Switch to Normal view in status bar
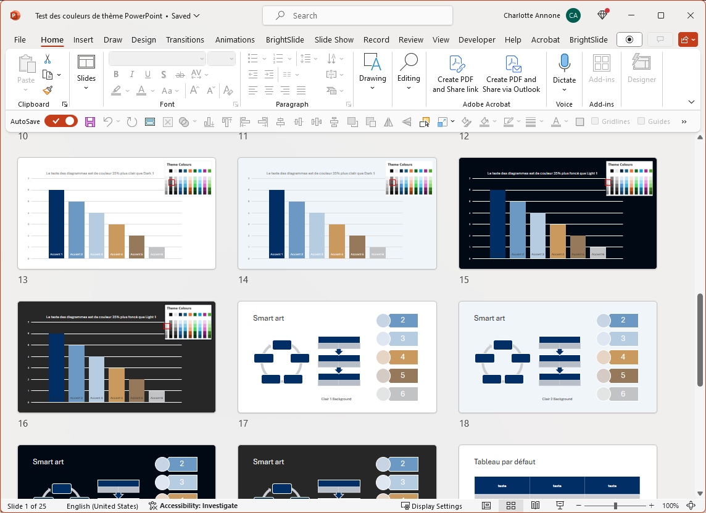The image size is (706, 513). point(486,506)
